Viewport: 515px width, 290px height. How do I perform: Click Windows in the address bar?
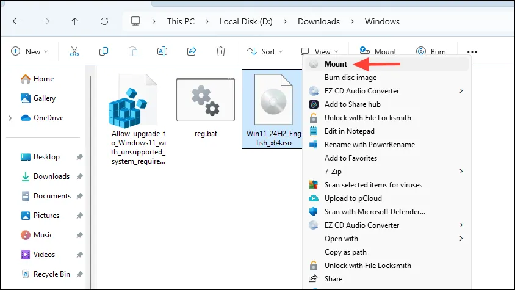coord(382,21)
